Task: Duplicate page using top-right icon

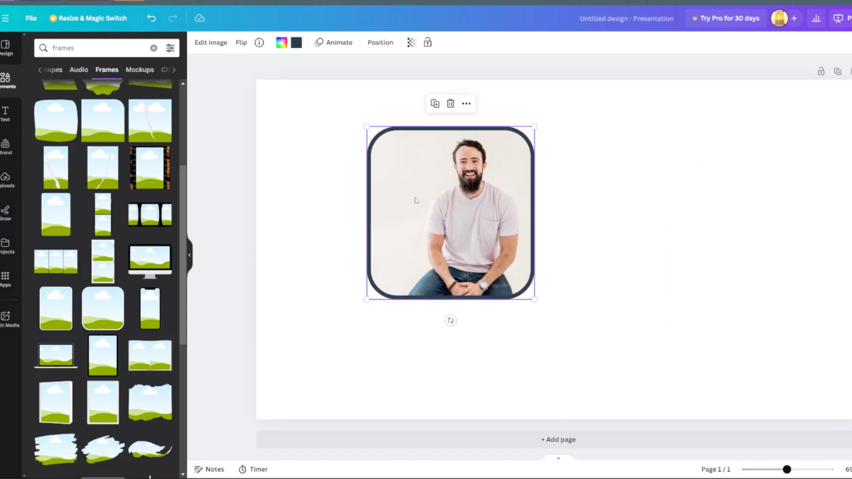Action: click(837, 71)
